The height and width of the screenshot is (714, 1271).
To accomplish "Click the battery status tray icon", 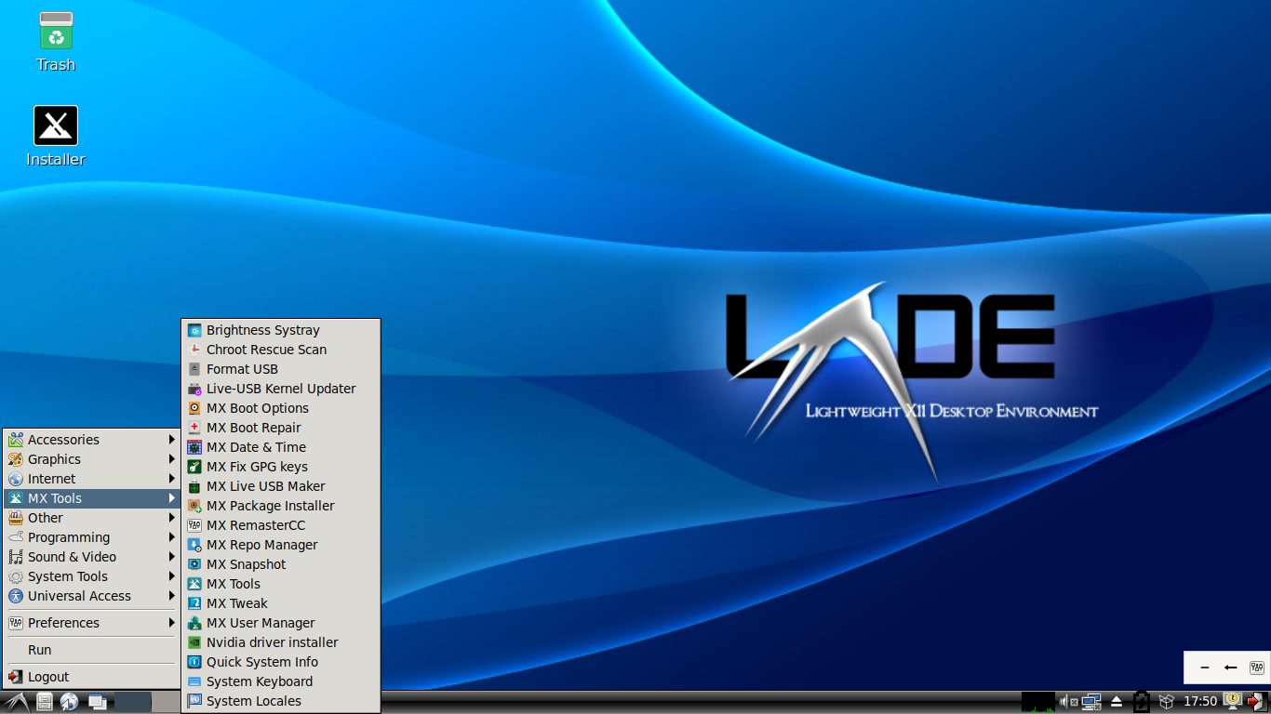I will click(x=1142, y=702).
